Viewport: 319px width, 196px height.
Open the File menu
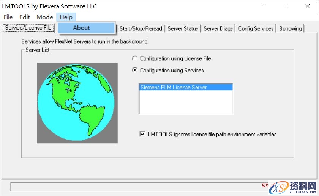(x=8, y=17)
